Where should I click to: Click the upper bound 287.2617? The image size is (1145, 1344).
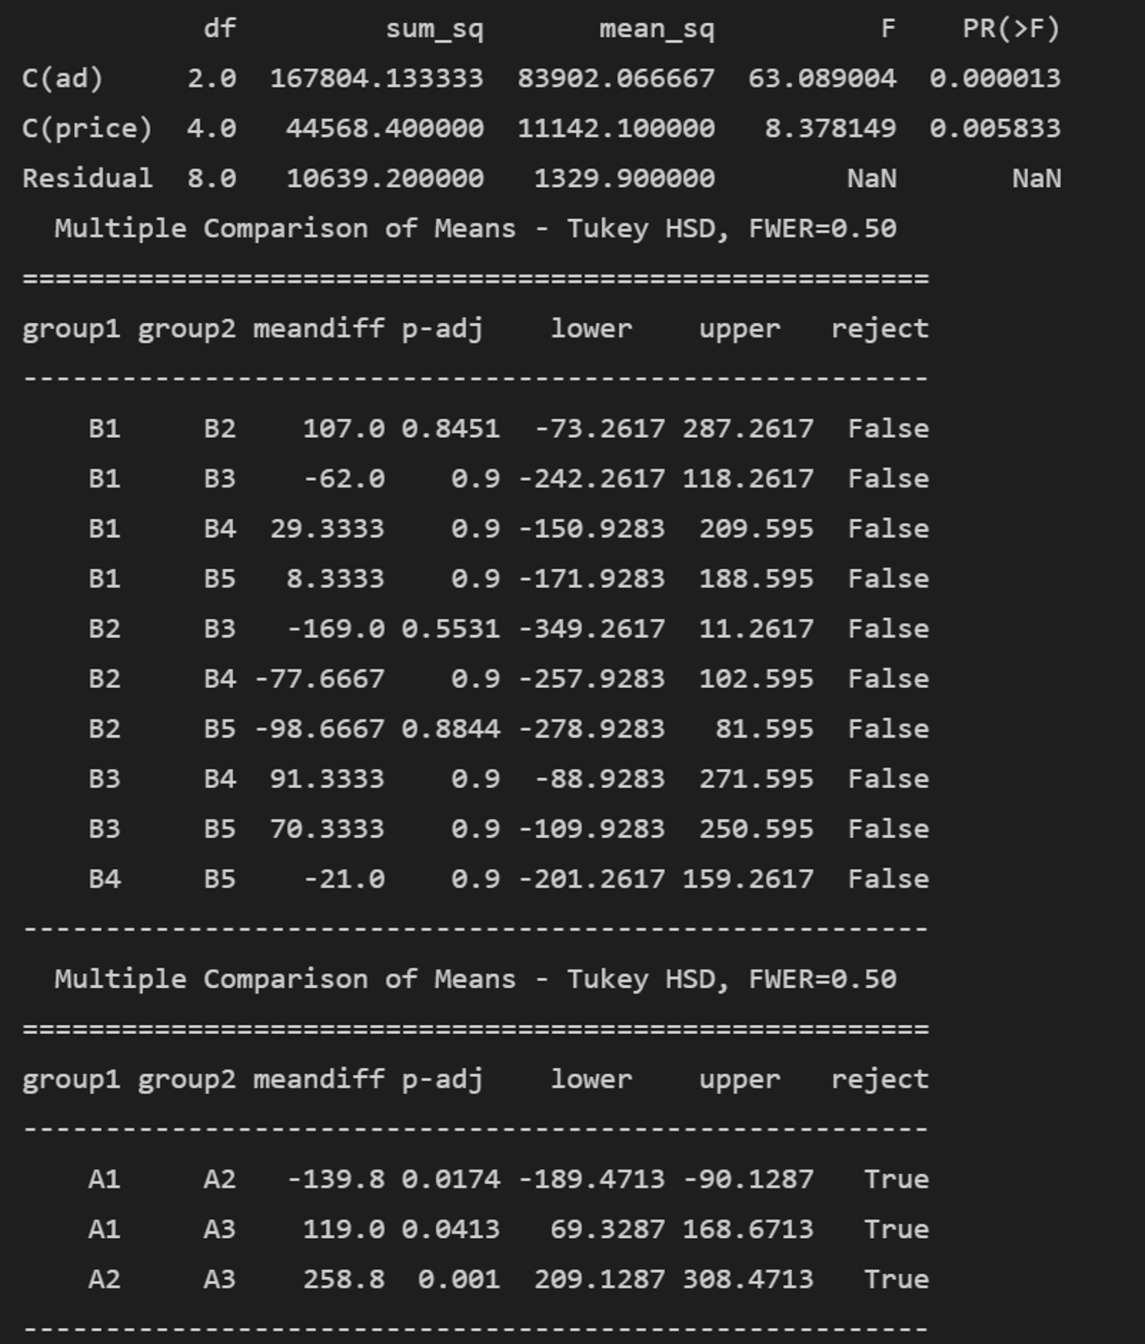click(748, 428)
